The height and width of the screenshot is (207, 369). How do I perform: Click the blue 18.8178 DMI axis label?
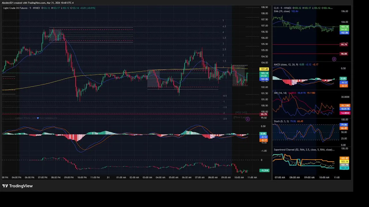click(345, 109)
